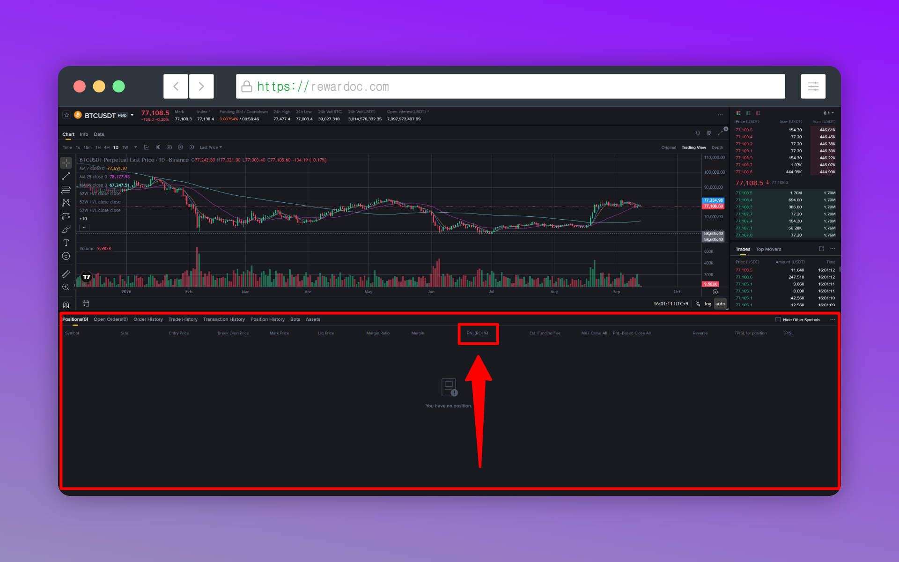Check the Hide Other Symbols box

[x=778, y=320]
